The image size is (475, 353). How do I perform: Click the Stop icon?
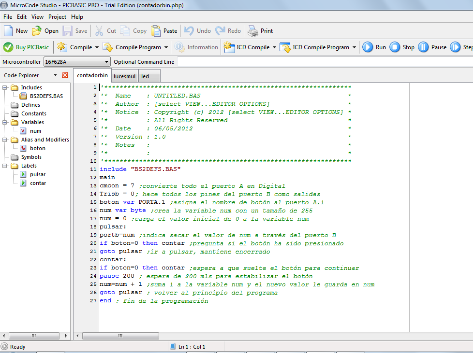pos(395,47)
